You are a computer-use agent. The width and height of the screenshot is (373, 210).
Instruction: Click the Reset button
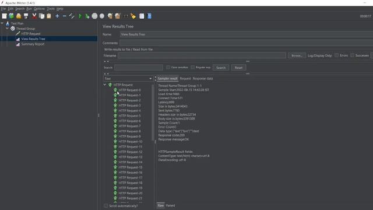pyautogui.click(x=238, y=68)
